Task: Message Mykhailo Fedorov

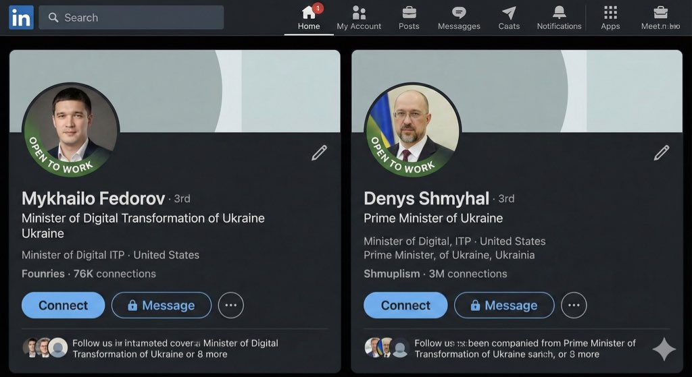Action: (x=162, y=306)
